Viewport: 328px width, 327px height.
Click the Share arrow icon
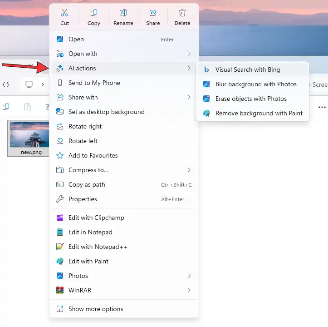click(x=153, y=14)
